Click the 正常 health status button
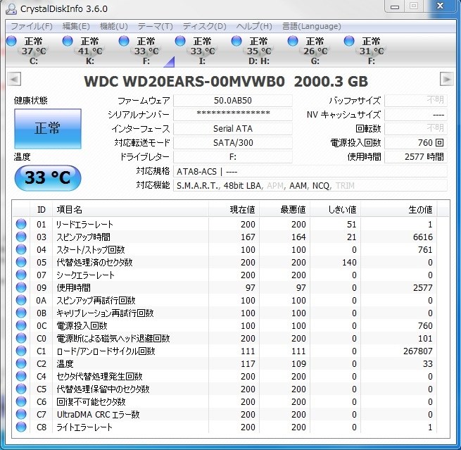Image resolution: width=461 pixels, height=450 pixels. tap(48, 129)
